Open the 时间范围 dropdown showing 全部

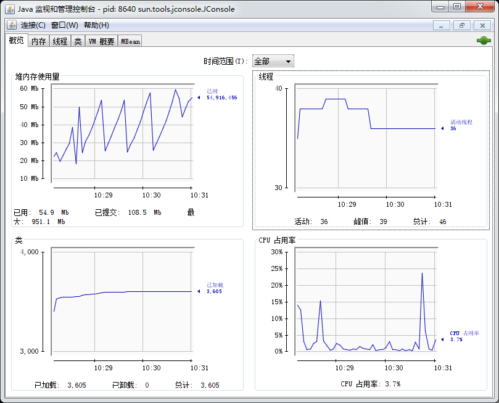click(x=273, y=61)
